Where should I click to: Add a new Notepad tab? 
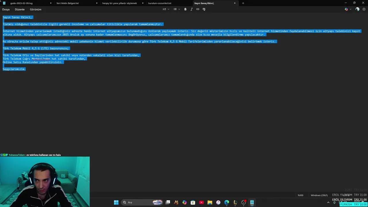243,3
